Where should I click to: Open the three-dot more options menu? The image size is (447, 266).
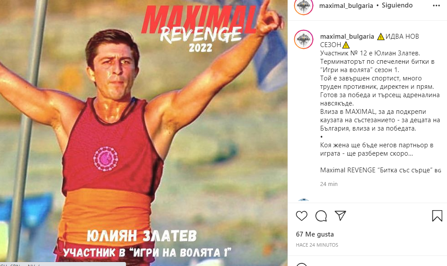pyautogui.click(x=436, y=6)
